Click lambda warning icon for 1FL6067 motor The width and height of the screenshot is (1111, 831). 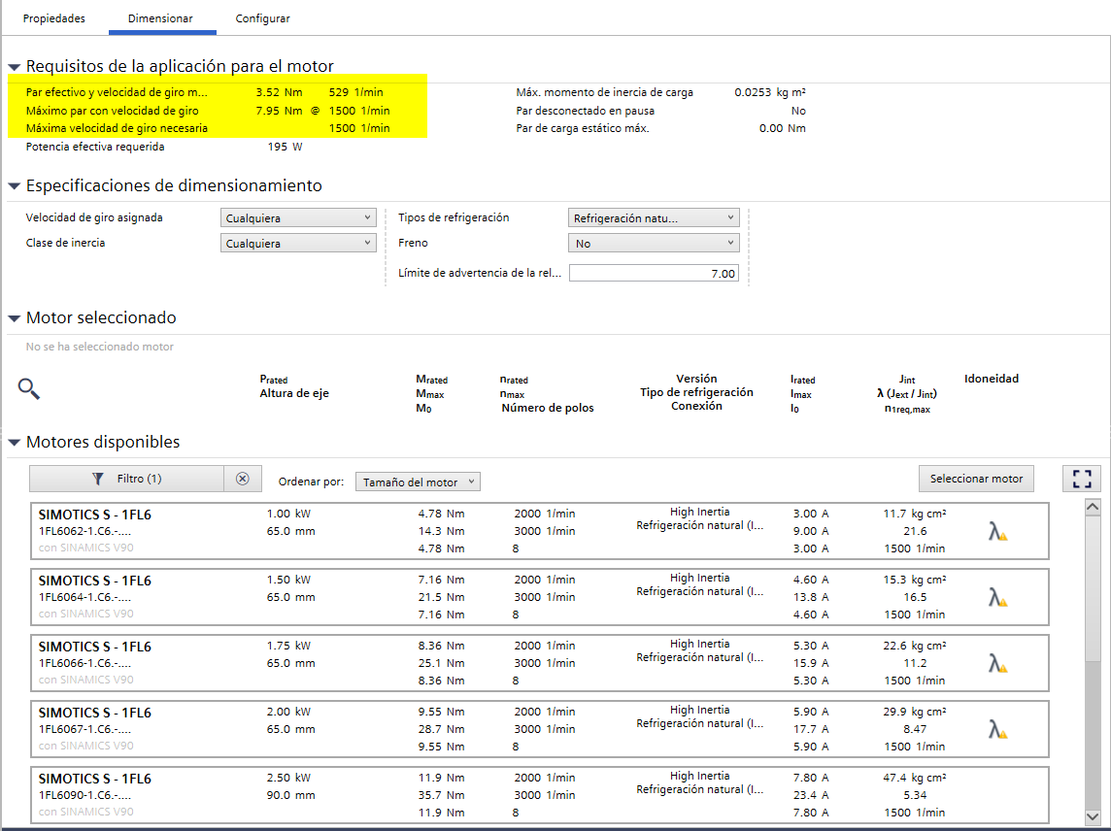pyautogui.click(x=997, y=729)
